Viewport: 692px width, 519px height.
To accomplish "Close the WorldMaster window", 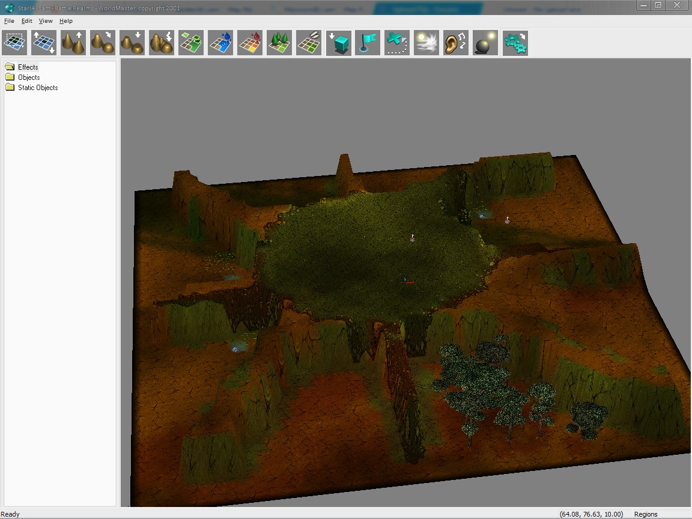I will [676, 5].
